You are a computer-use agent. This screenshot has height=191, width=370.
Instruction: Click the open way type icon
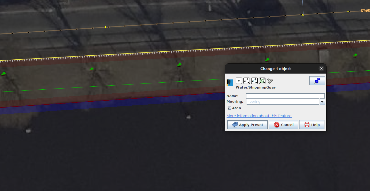[247, 81]
